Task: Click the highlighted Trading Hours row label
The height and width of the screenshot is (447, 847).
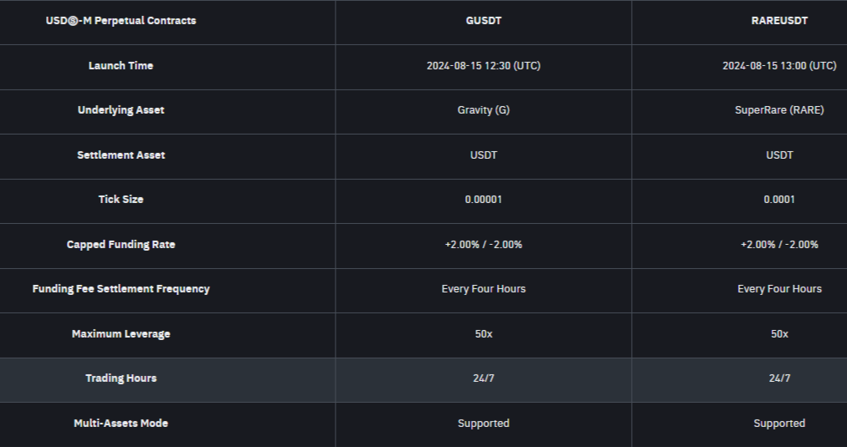Action: [x=121, y=378]
